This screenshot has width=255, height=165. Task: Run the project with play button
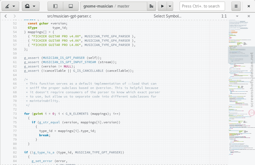pos(162,6)
